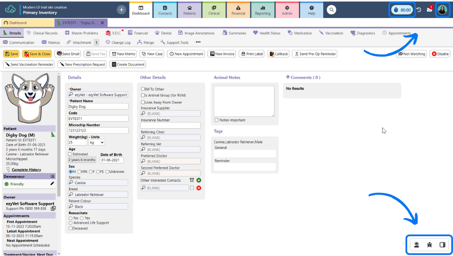This screenshot has width=453, height=256.
Task: Expand comments with the plus Comments header
Action: (x=303, y=77)
